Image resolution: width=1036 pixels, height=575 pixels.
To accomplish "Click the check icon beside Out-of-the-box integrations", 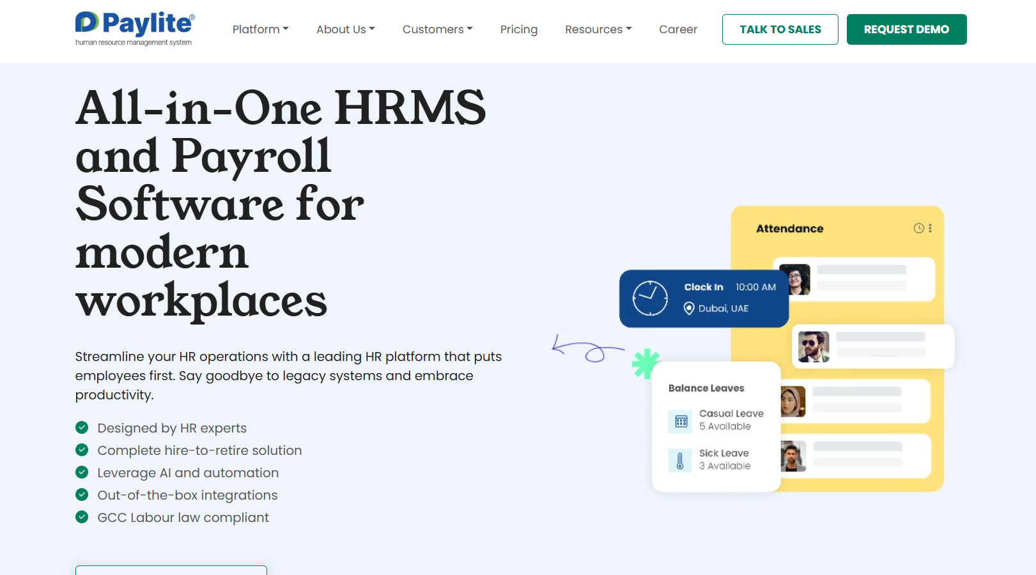I will coord(82,494).
